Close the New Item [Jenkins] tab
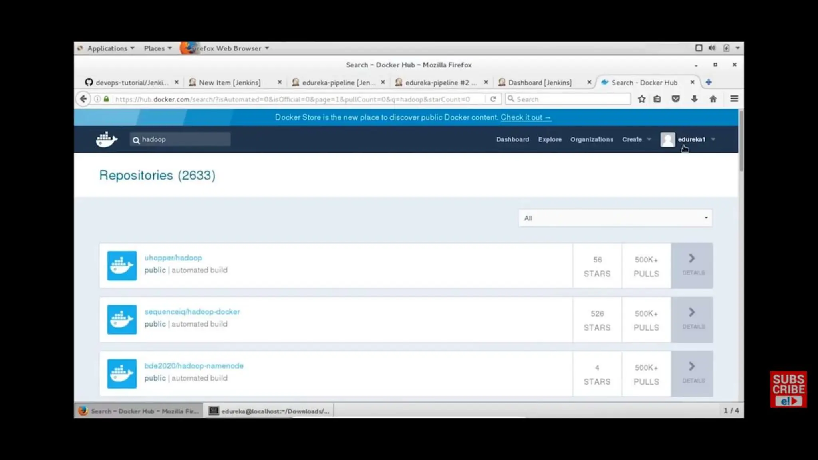This screenshot has width=818, height=460. pos(280,82)
